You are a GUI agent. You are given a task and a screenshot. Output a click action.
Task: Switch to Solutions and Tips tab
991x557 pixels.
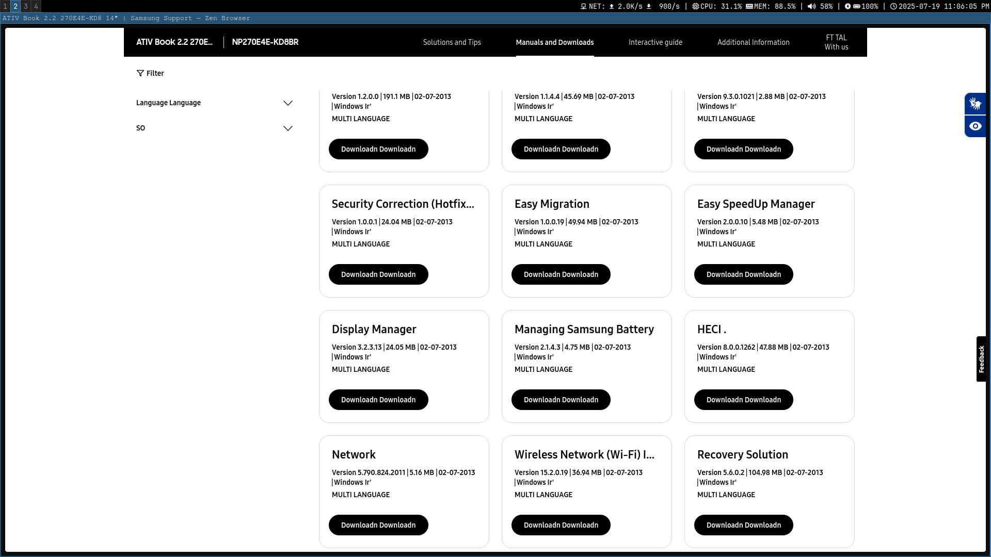[452, 42]
